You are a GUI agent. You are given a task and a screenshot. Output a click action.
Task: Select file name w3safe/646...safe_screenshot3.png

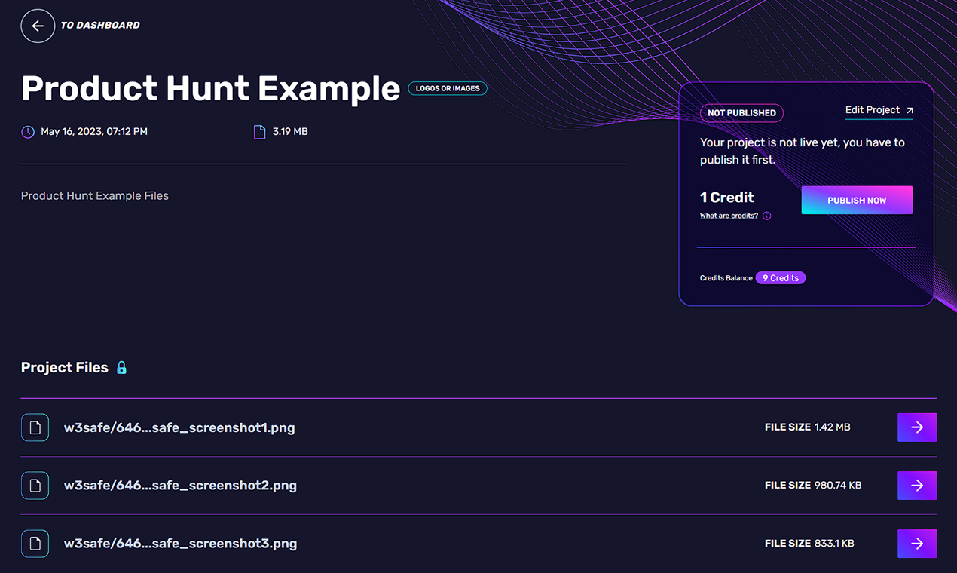[180, 544]
